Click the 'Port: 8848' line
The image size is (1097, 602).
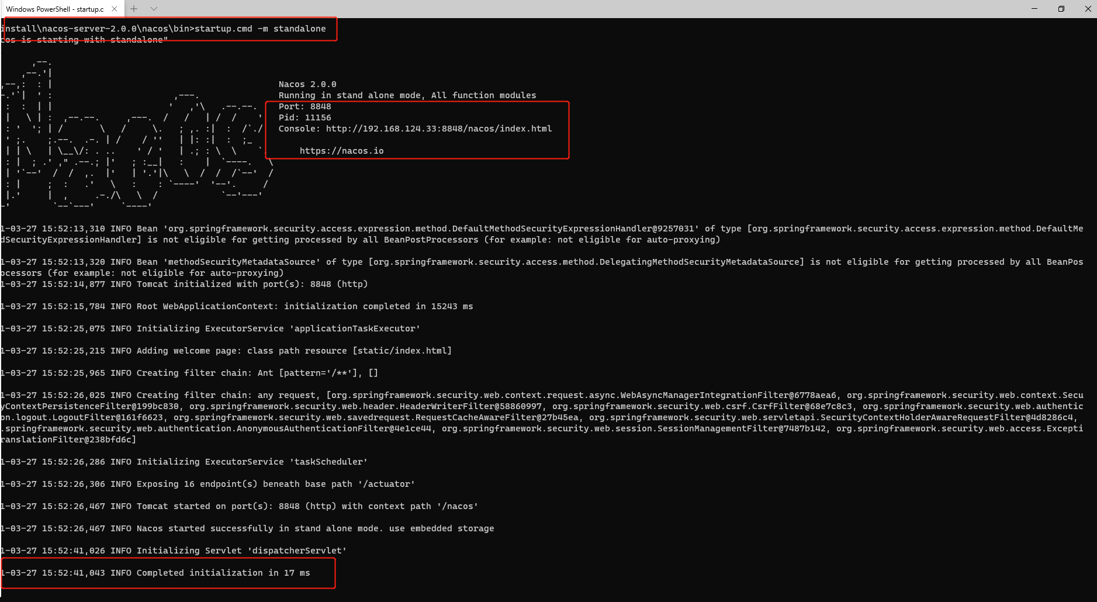(x=305, y=106)
